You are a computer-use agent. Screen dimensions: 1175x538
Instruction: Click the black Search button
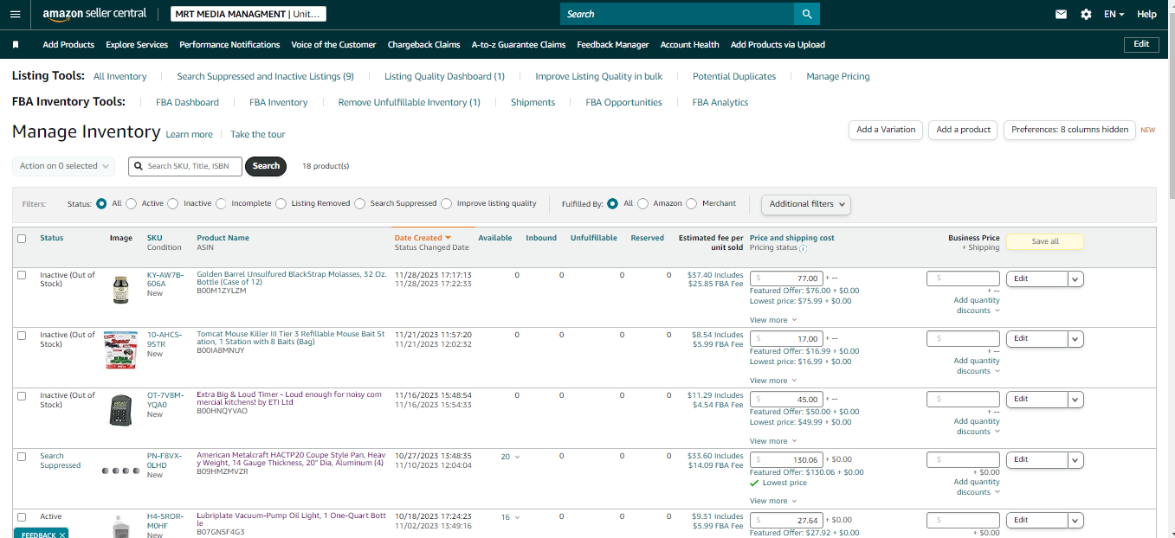coord(266,166)
